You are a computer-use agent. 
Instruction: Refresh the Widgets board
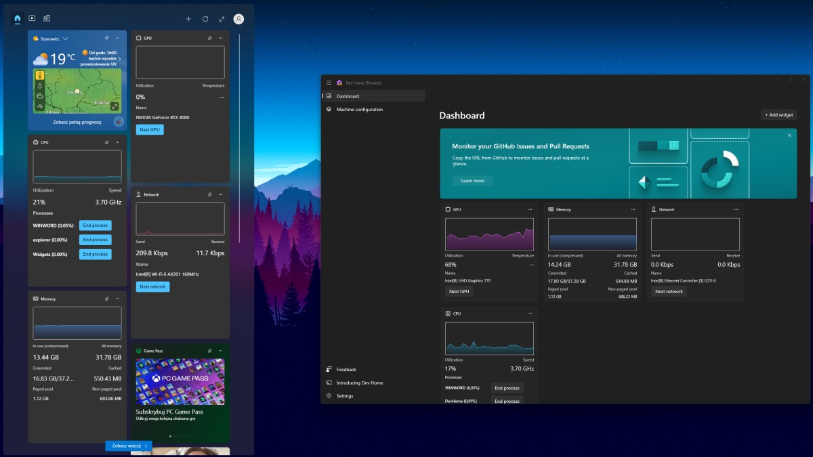coord(205,19)
